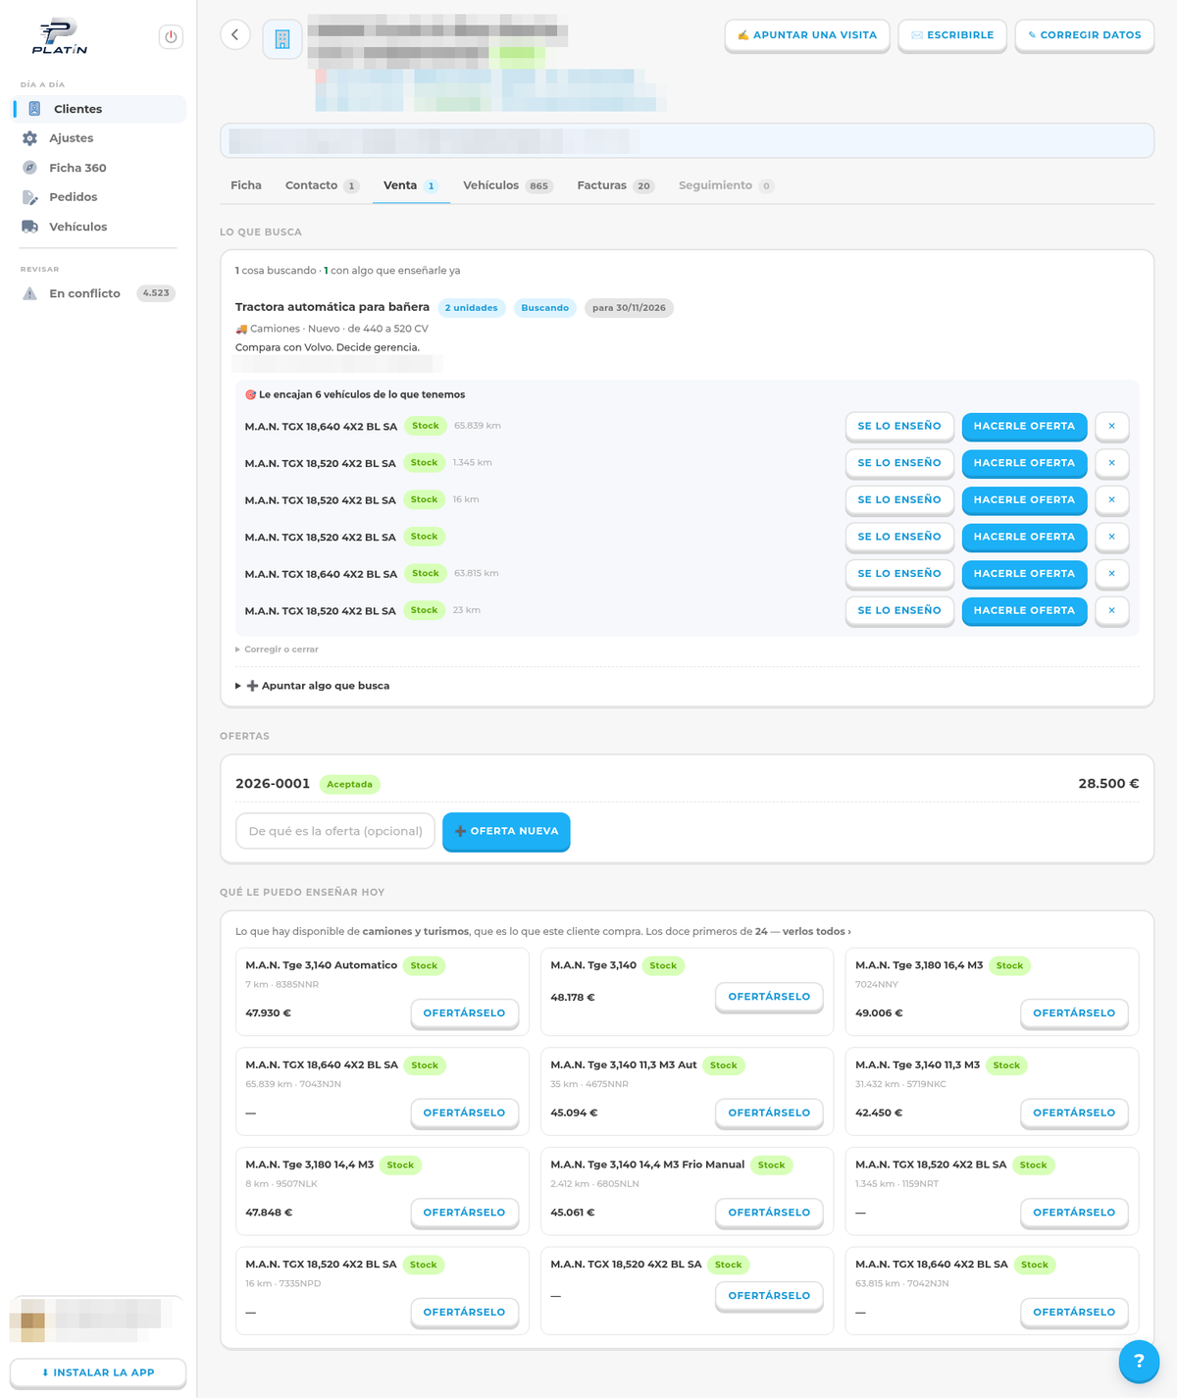The height and width of the screenshot is (1398, 1177).
Task: Open Ajustes gear in sidebar
Action: 99,138
